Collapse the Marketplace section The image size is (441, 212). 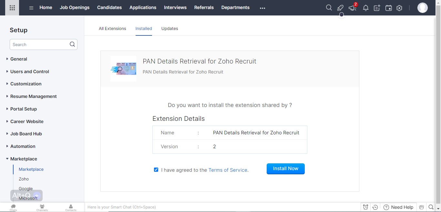(x=24, y=159)
